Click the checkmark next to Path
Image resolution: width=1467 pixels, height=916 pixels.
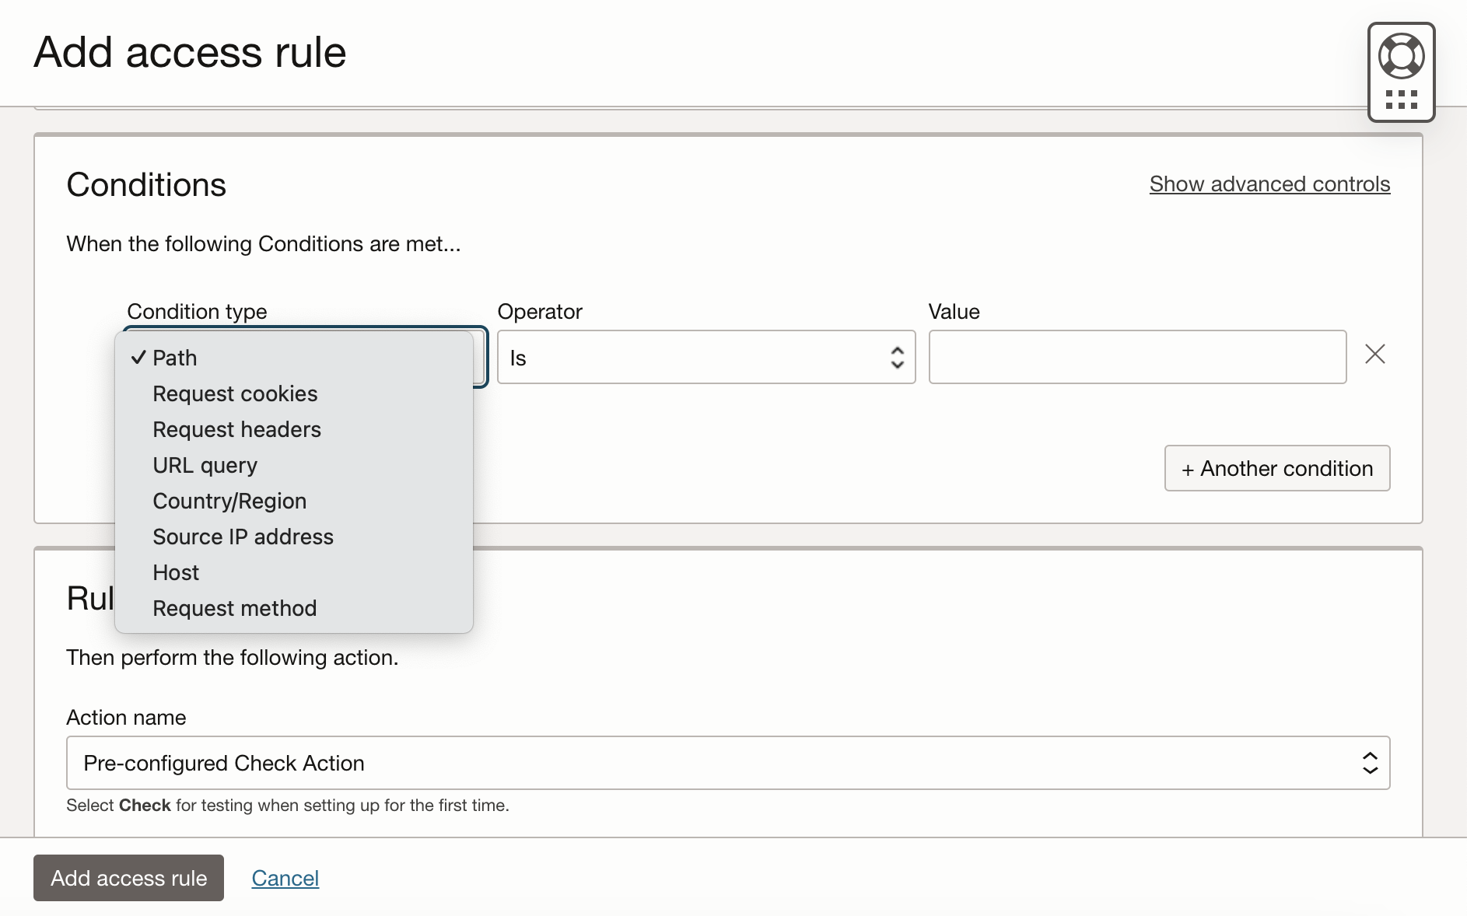point(138,357)
